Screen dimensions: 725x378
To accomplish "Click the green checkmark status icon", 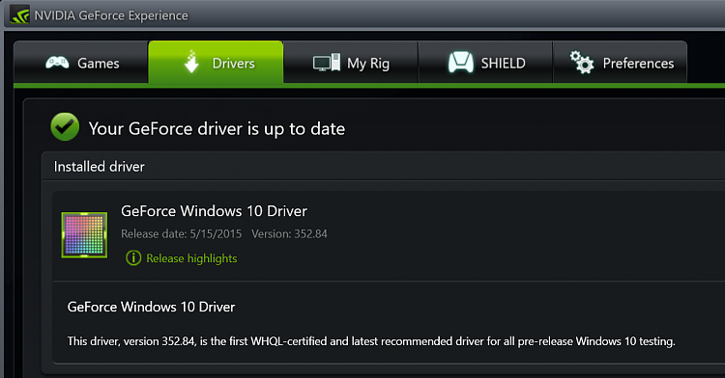I will [x=65, y=126].
